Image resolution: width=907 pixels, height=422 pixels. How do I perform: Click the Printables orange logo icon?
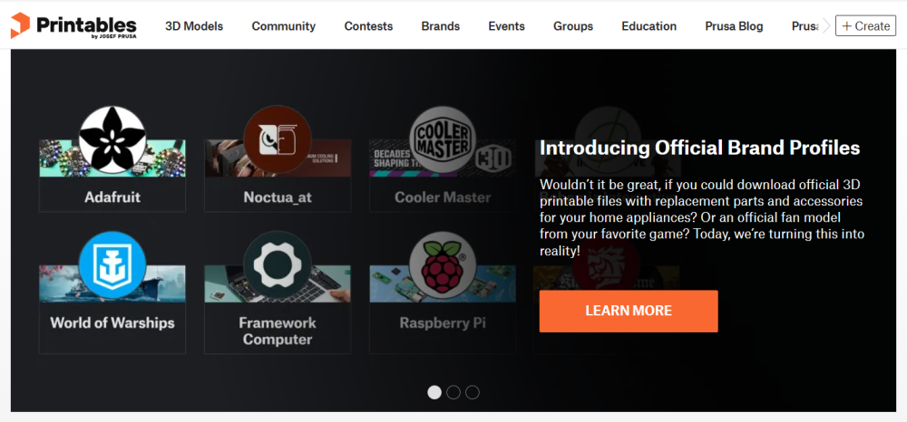[20, 25]
